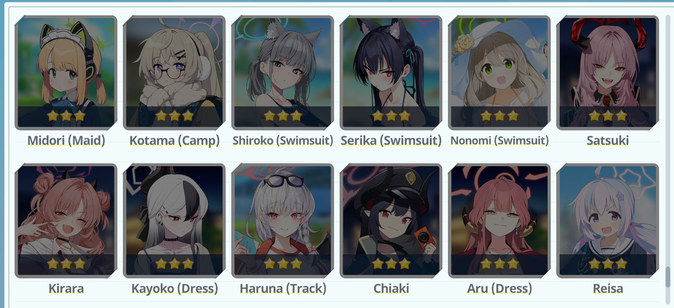The width and height of the screenshot is (674, 308).
Task: Follow the Kotama (Camp) name link
Action: coord(174,141)
